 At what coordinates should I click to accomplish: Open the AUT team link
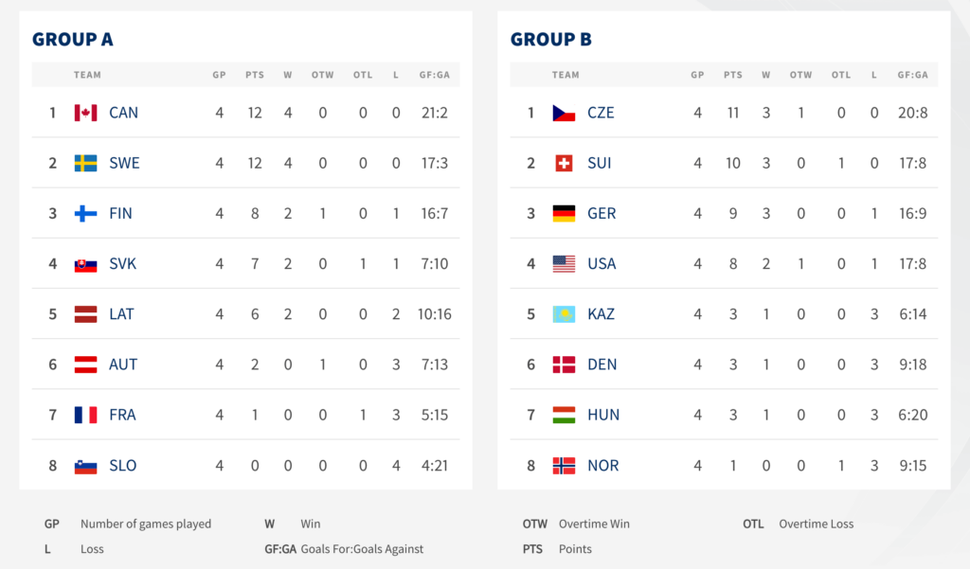coord(123,365)
